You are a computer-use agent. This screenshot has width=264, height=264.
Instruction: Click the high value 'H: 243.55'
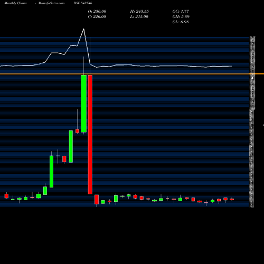point(139,11)
